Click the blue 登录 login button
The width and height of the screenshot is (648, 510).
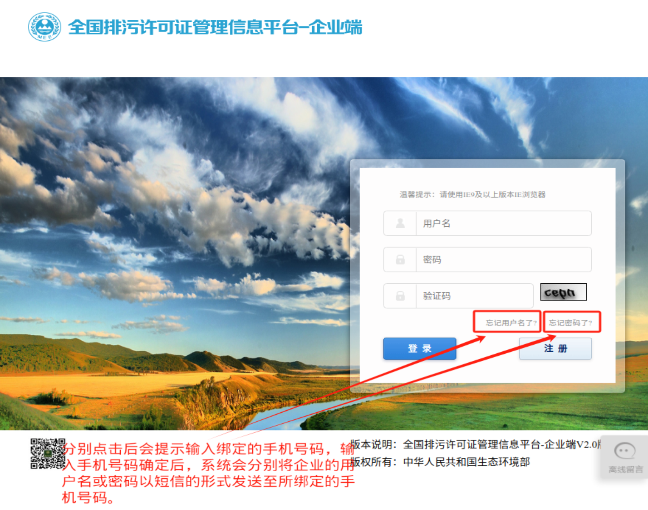(x=420, y=348)
